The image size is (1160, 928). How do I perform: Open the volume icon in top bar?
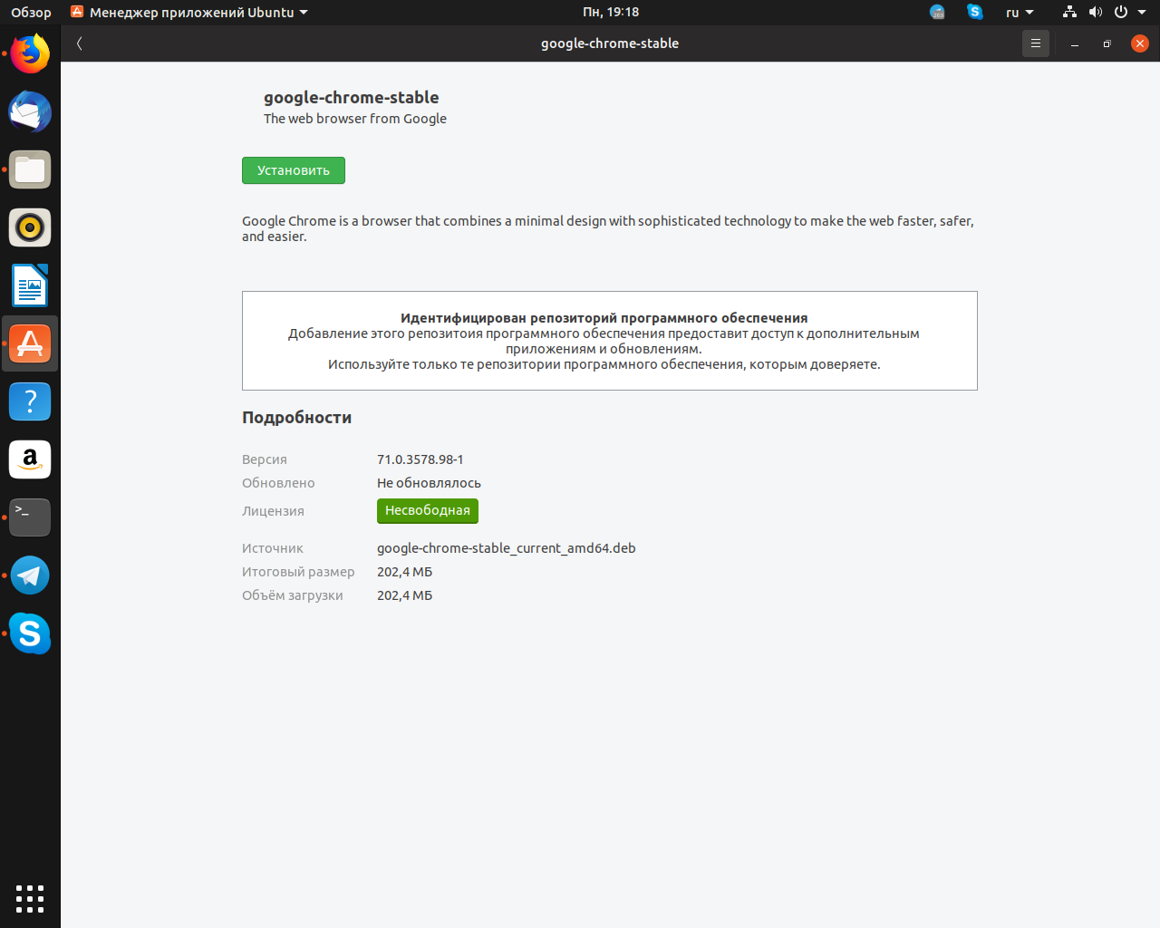1095,12
